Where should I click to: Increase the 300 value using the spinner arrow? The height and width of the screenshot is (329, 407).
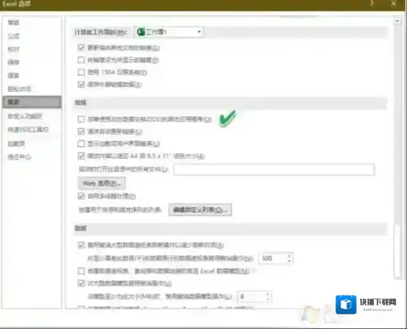[x=290, y=256]
